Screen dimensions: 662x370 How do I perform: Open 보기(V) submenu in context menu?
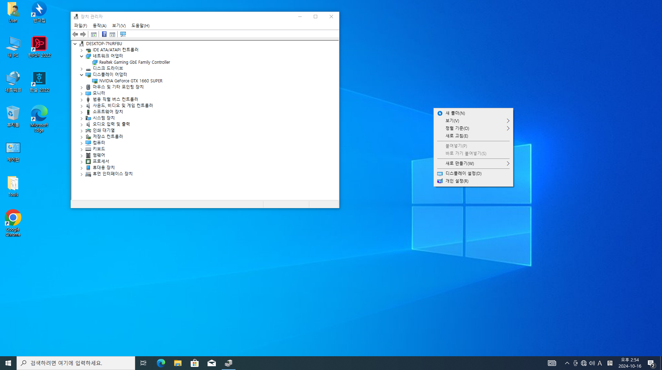[x=473, y=121]
